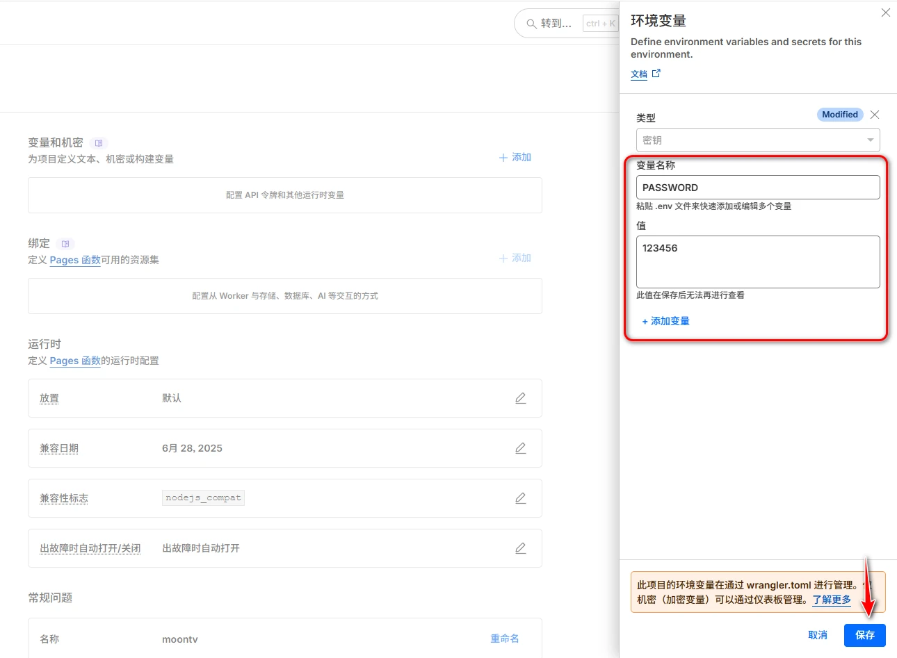897x658 pixels.
Task: Open the 了解更多 link in the warning
Action: 831,600
